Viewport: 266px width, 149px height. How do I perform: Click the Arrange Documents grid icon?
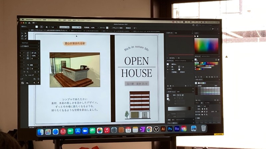coord(34,23)
